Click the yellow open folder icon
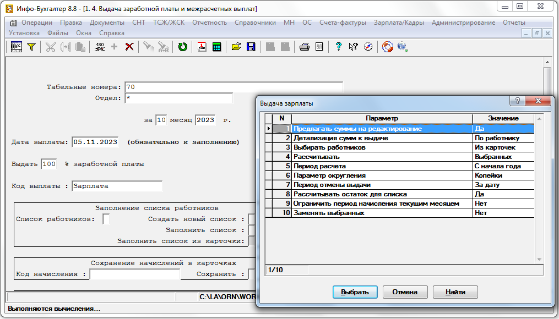The height and width of the screenshot is (319, 559). (236, 47)
